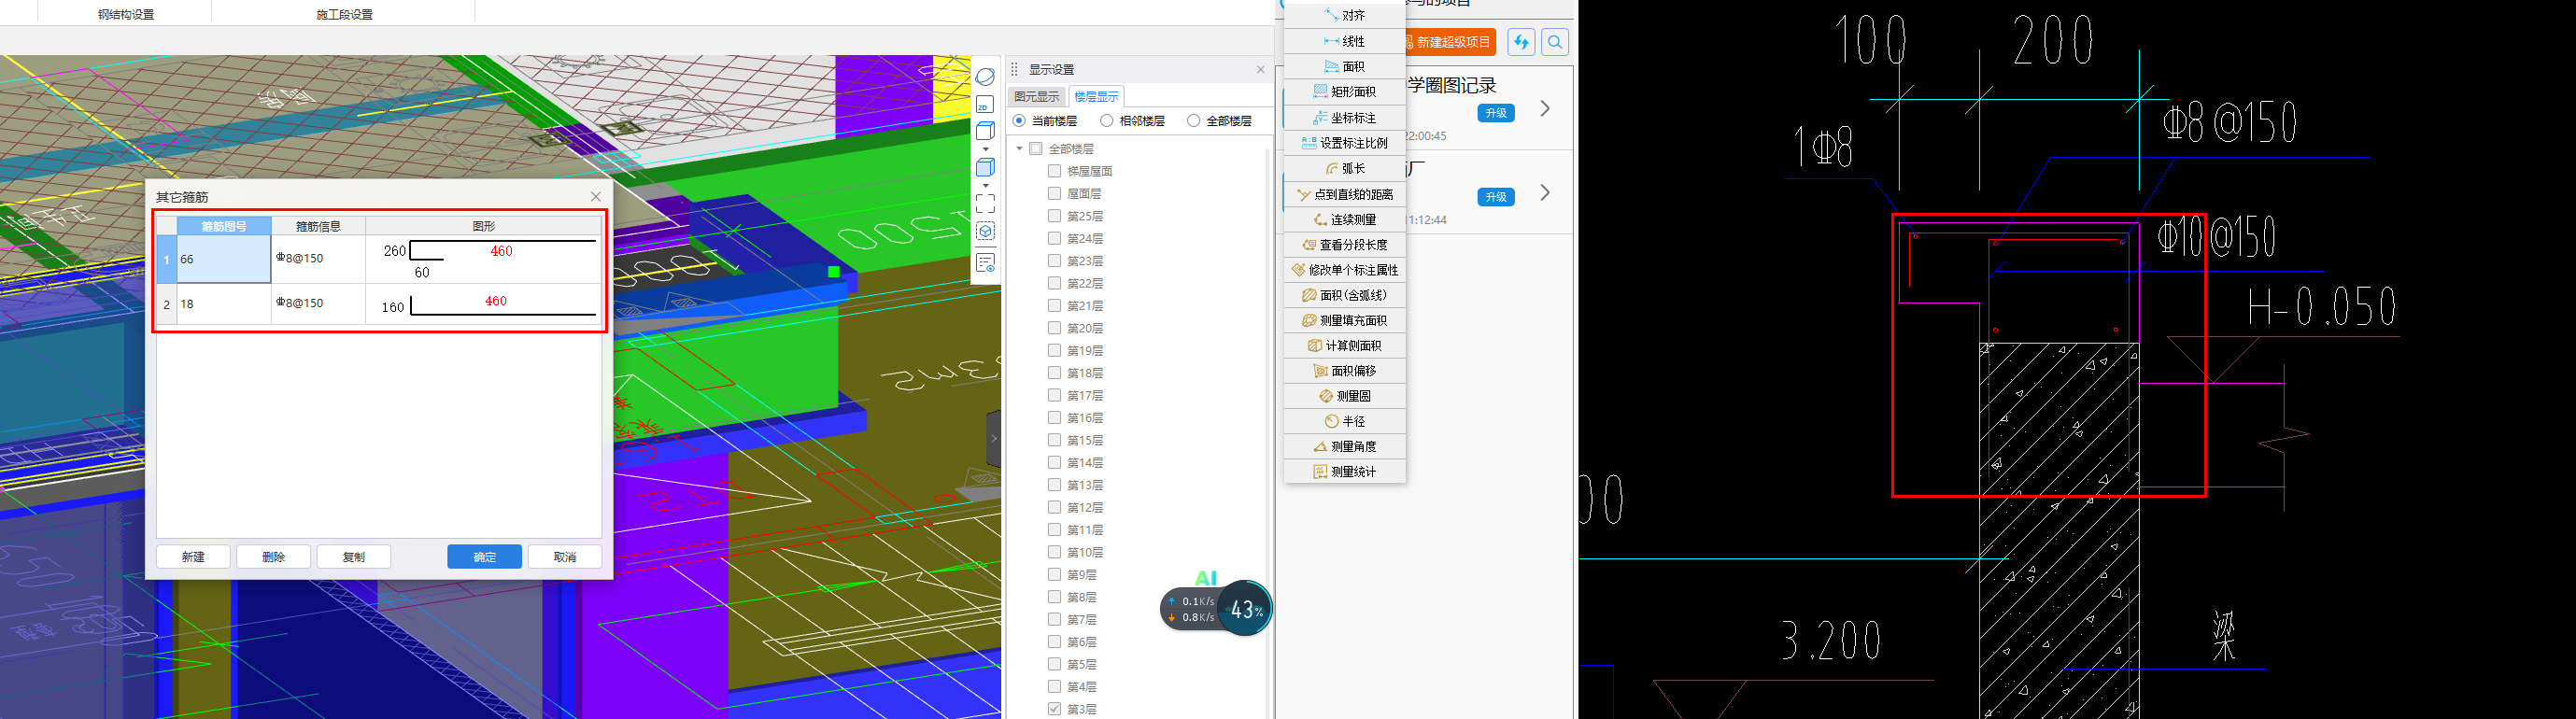
Task: Open the 施工段设置 tab
Action: click(x=344, y=15)
